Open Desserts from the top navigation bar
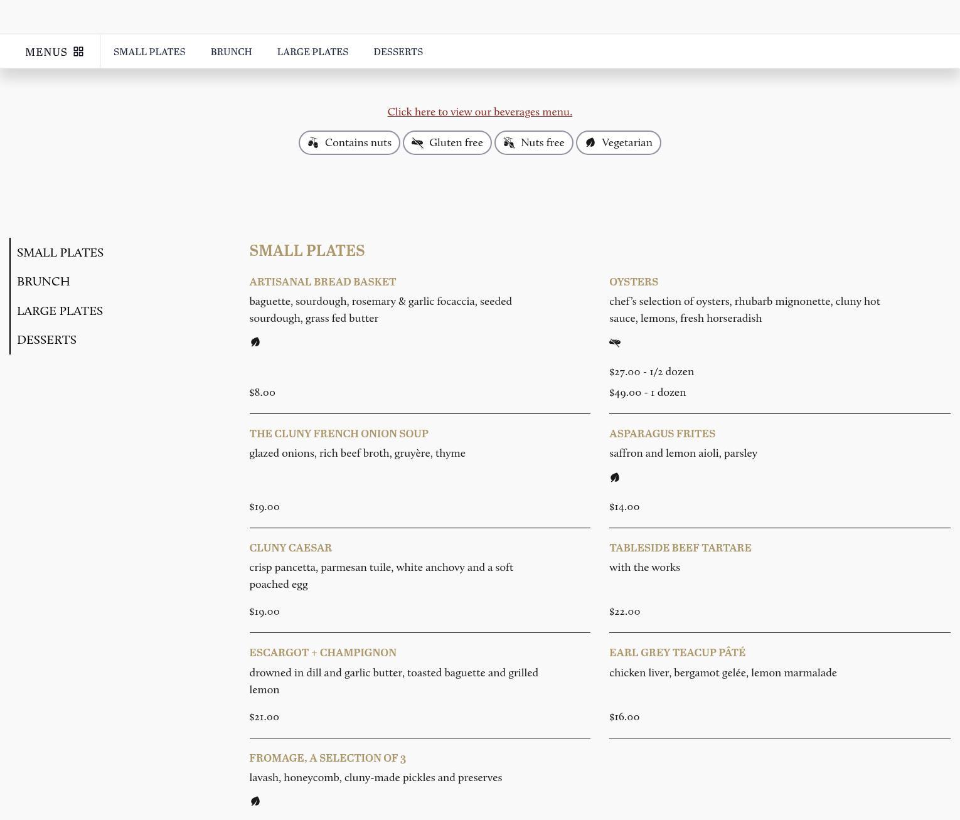960x820 pixels. point(398,52)
